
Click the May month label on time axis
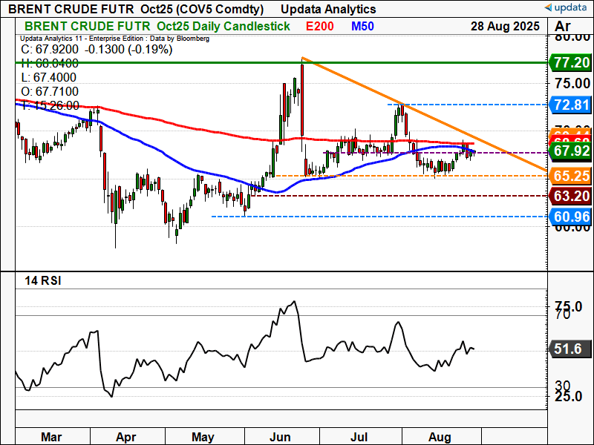click(203, 437)
